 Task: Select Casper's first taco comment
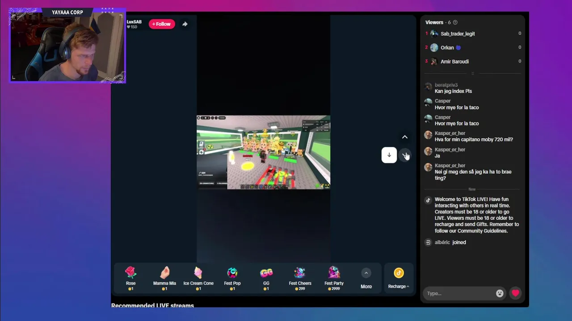pos(457,107)
